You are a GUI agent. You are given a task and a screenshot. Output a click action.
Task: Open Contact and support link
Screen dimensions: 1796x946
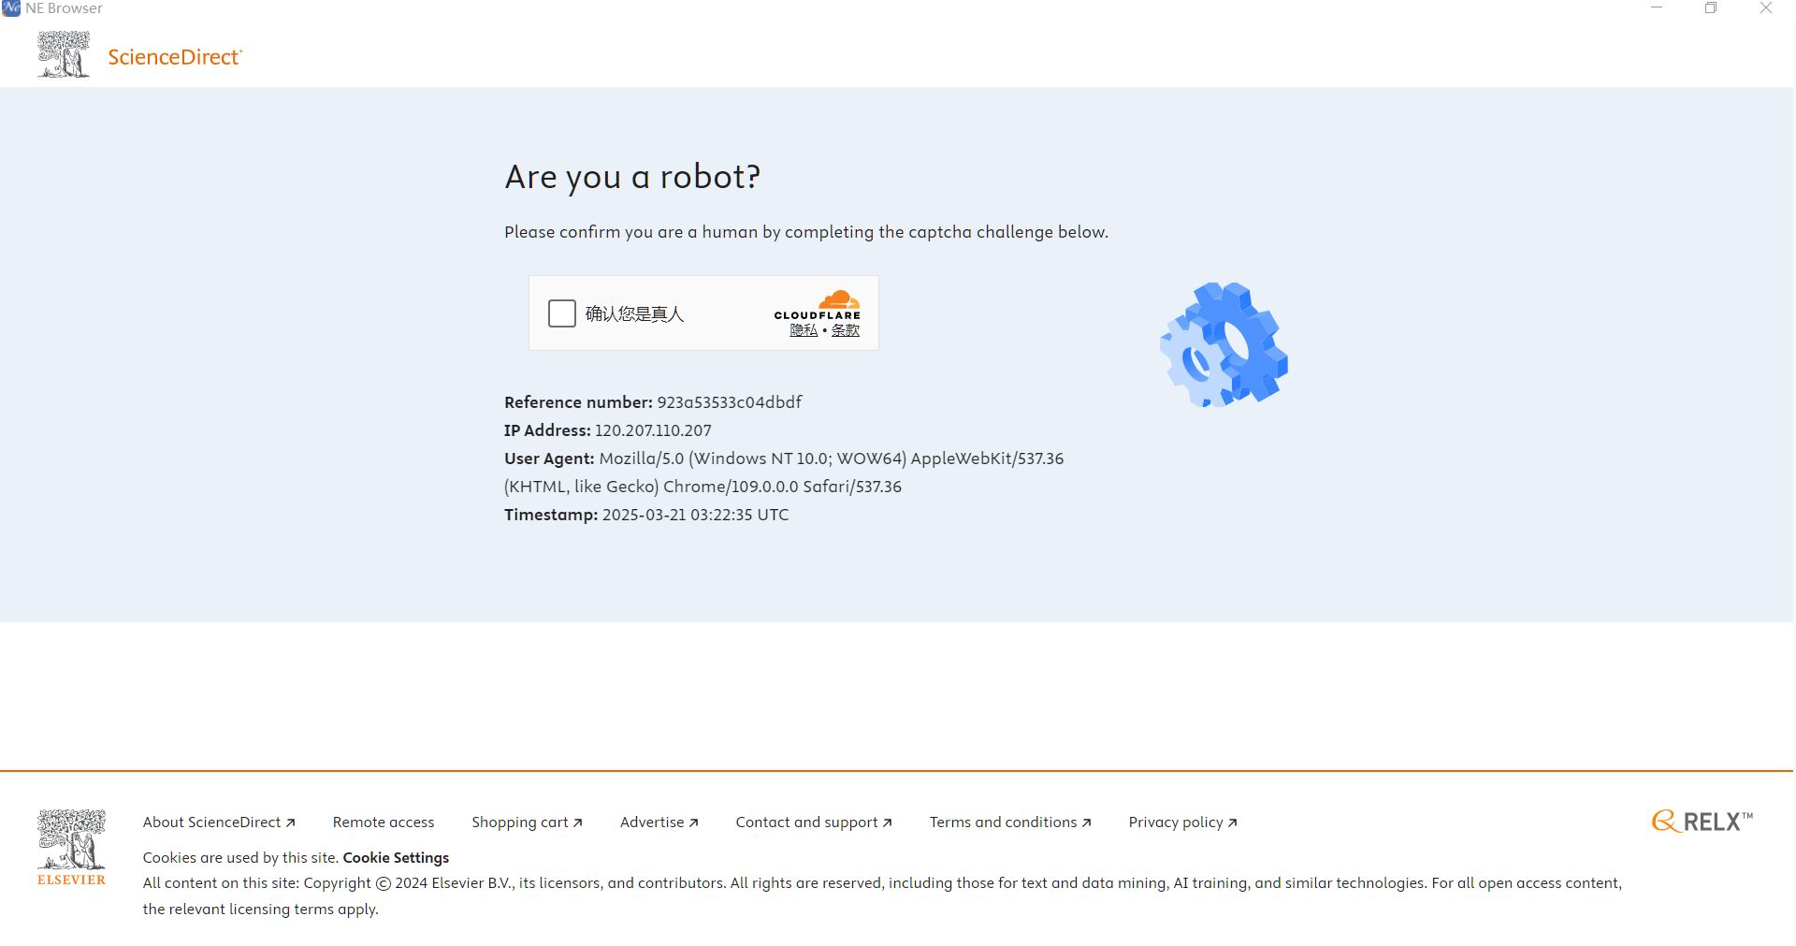pyautogui.click(x=814, y=822)
